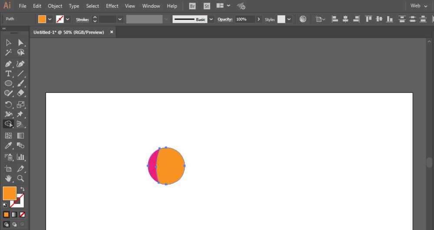Open the Web workspace switcher

tap(419, 6)
